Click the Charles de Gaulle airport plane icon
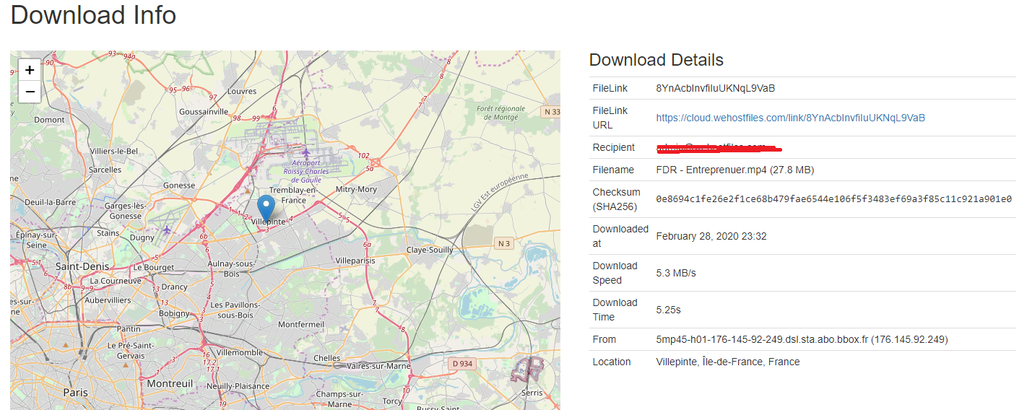The width and height of the screenshot is (1019, 410). point(305,152)
